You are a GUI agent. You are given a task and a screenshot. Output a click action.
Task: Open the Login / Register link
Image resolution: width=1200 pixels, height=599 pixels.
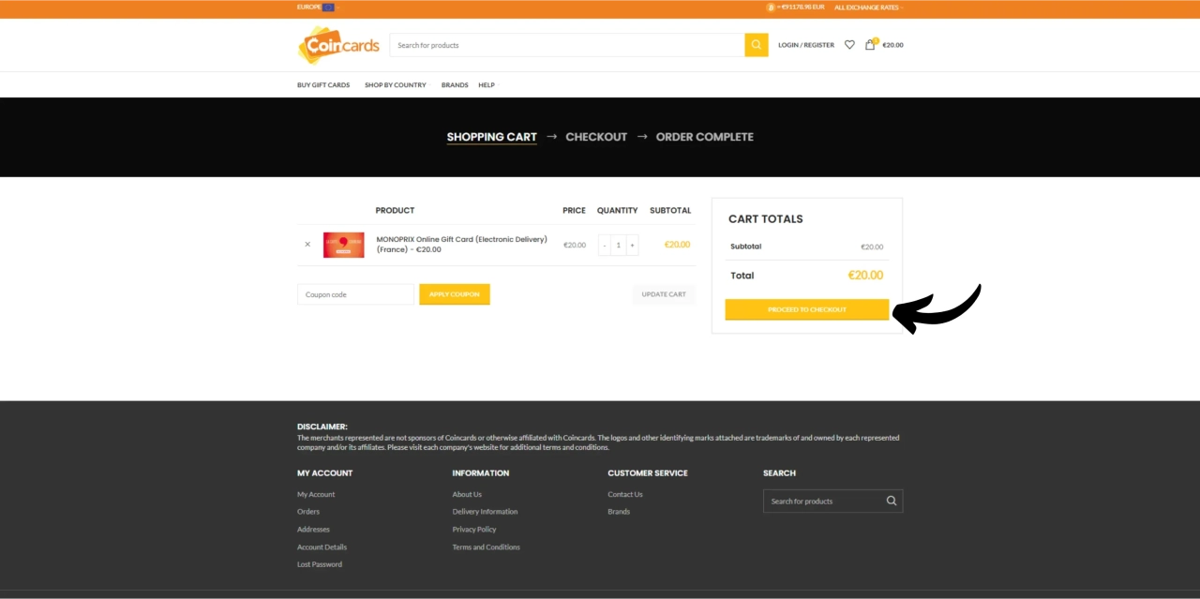805,45
